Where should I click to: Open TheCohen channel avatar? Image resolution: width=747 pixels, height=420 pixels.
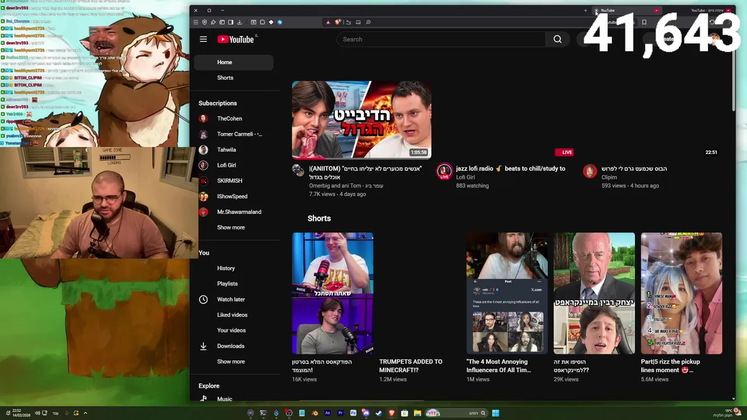[x=203, y=118]
